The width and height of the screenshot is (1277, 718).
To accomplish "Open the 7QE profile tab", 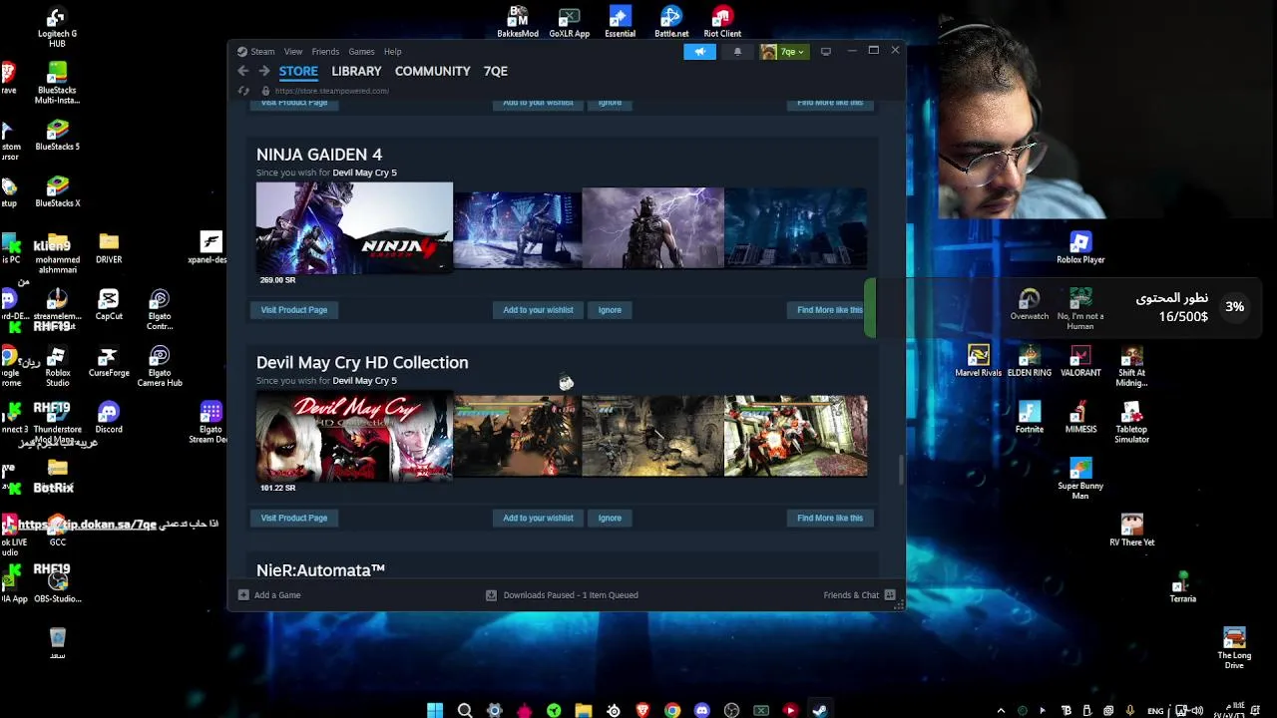I will click(x=496, y=71).
